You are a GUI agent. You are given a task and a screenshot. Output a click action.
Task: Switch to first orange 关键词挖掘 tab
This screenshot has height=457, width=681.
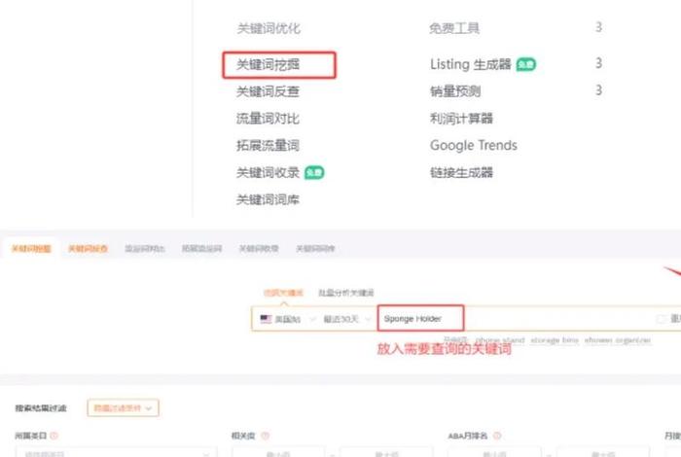[31, 249]
